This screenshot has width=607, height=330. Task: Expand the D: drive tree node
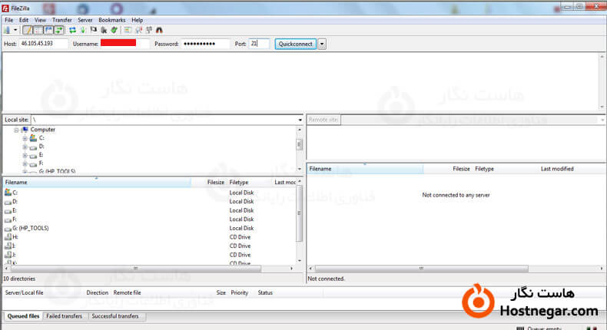pyautogui.click(x=25, y=147)
